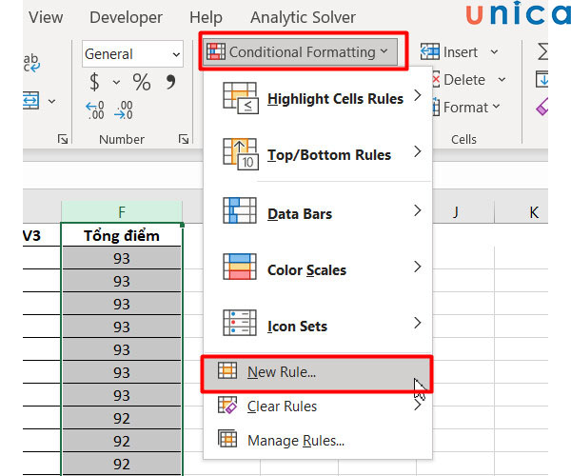Click the AutoSum sigma icon

pyautogui.click(x=543, y=52)
